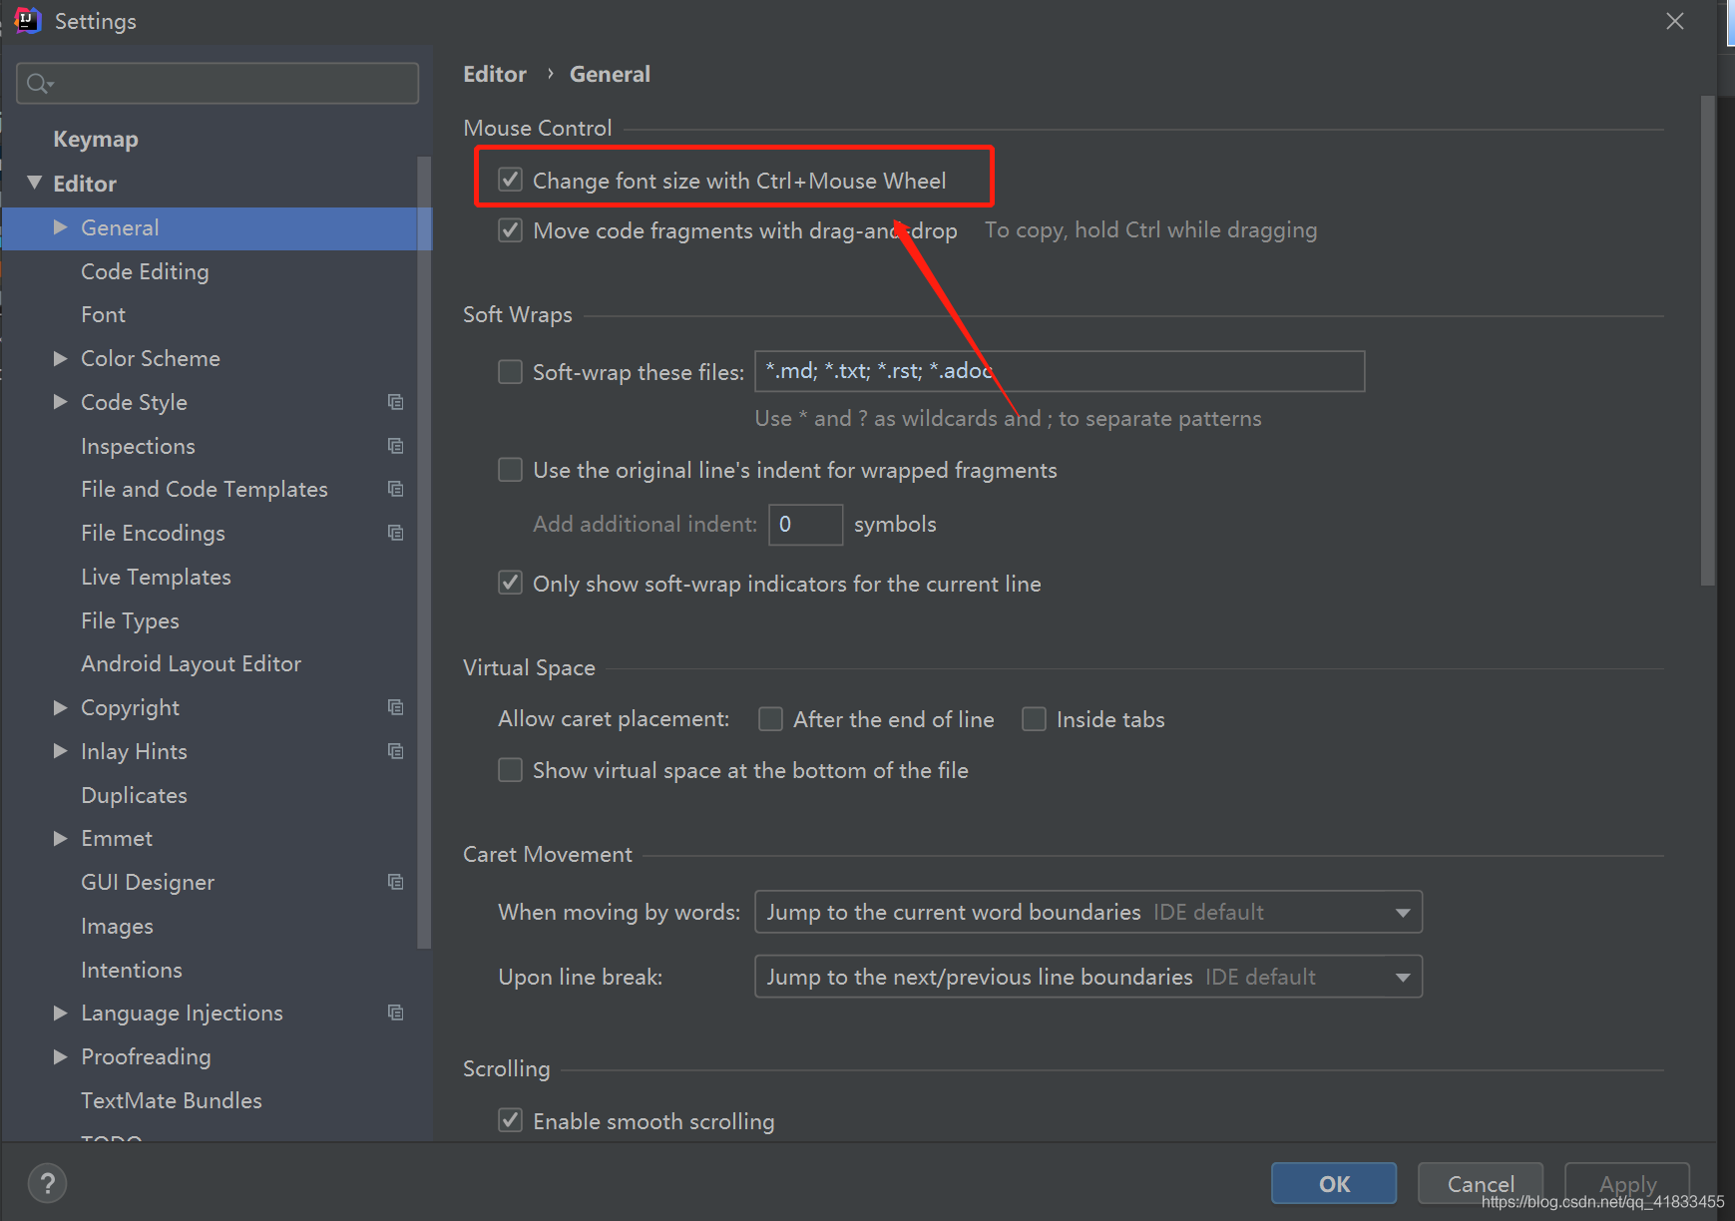Click the settings tree vertical scrollbar
The width and height of the screenshot is (1735, 1221).
pyautogui.click(x=424, y=552)
